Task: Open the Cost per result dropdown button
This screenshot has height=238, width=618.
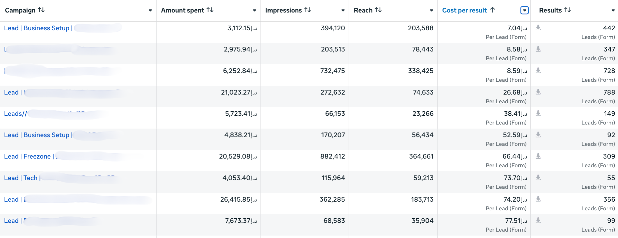Action: [x=524, y=10]
